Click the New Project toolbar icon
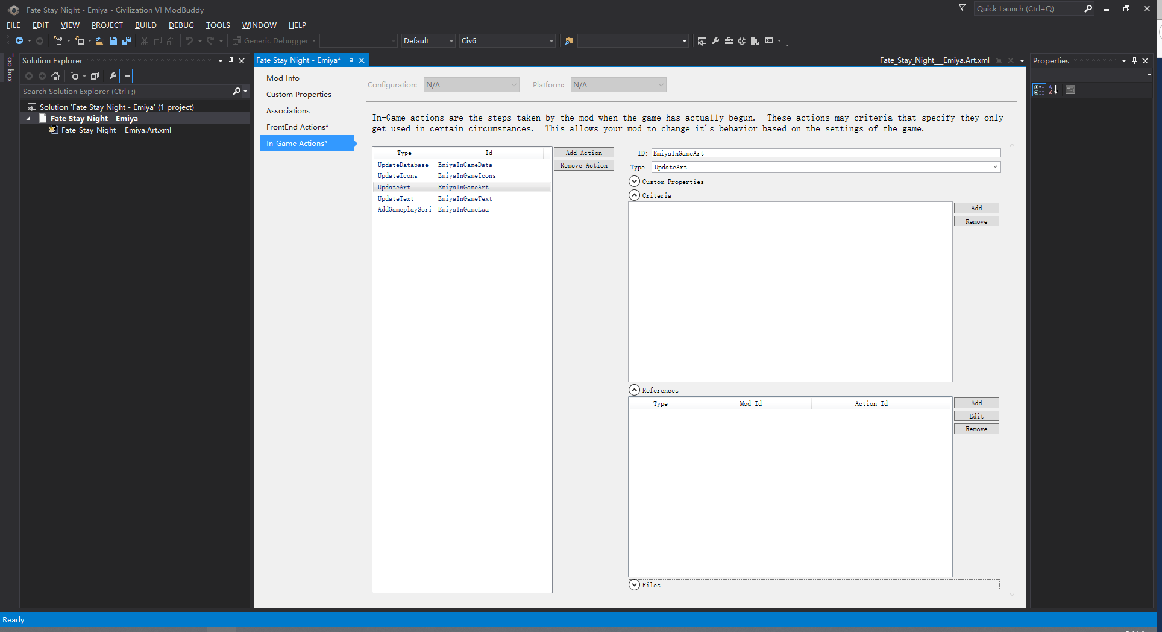 58,41
